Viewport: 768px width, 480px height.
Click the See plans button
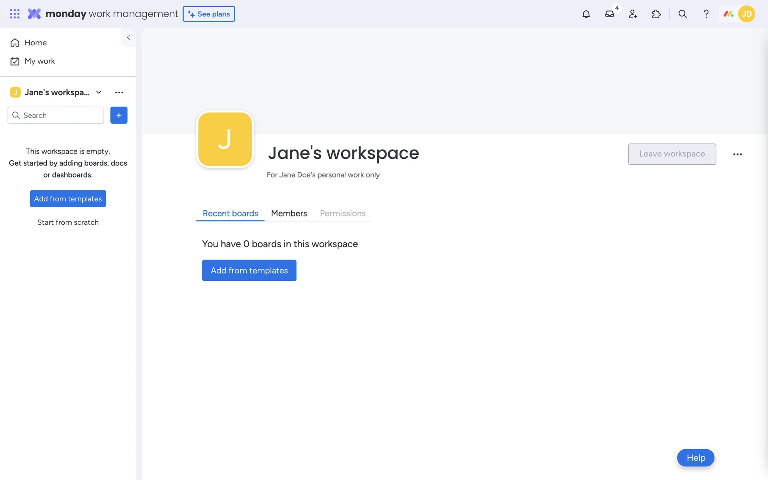209,14
